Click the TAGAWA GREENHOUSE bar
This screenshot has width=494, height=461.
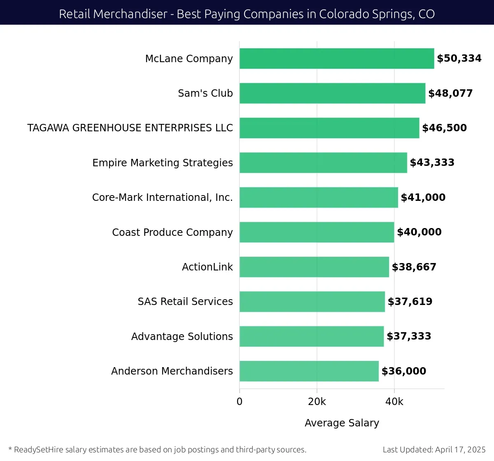(329, 128)
